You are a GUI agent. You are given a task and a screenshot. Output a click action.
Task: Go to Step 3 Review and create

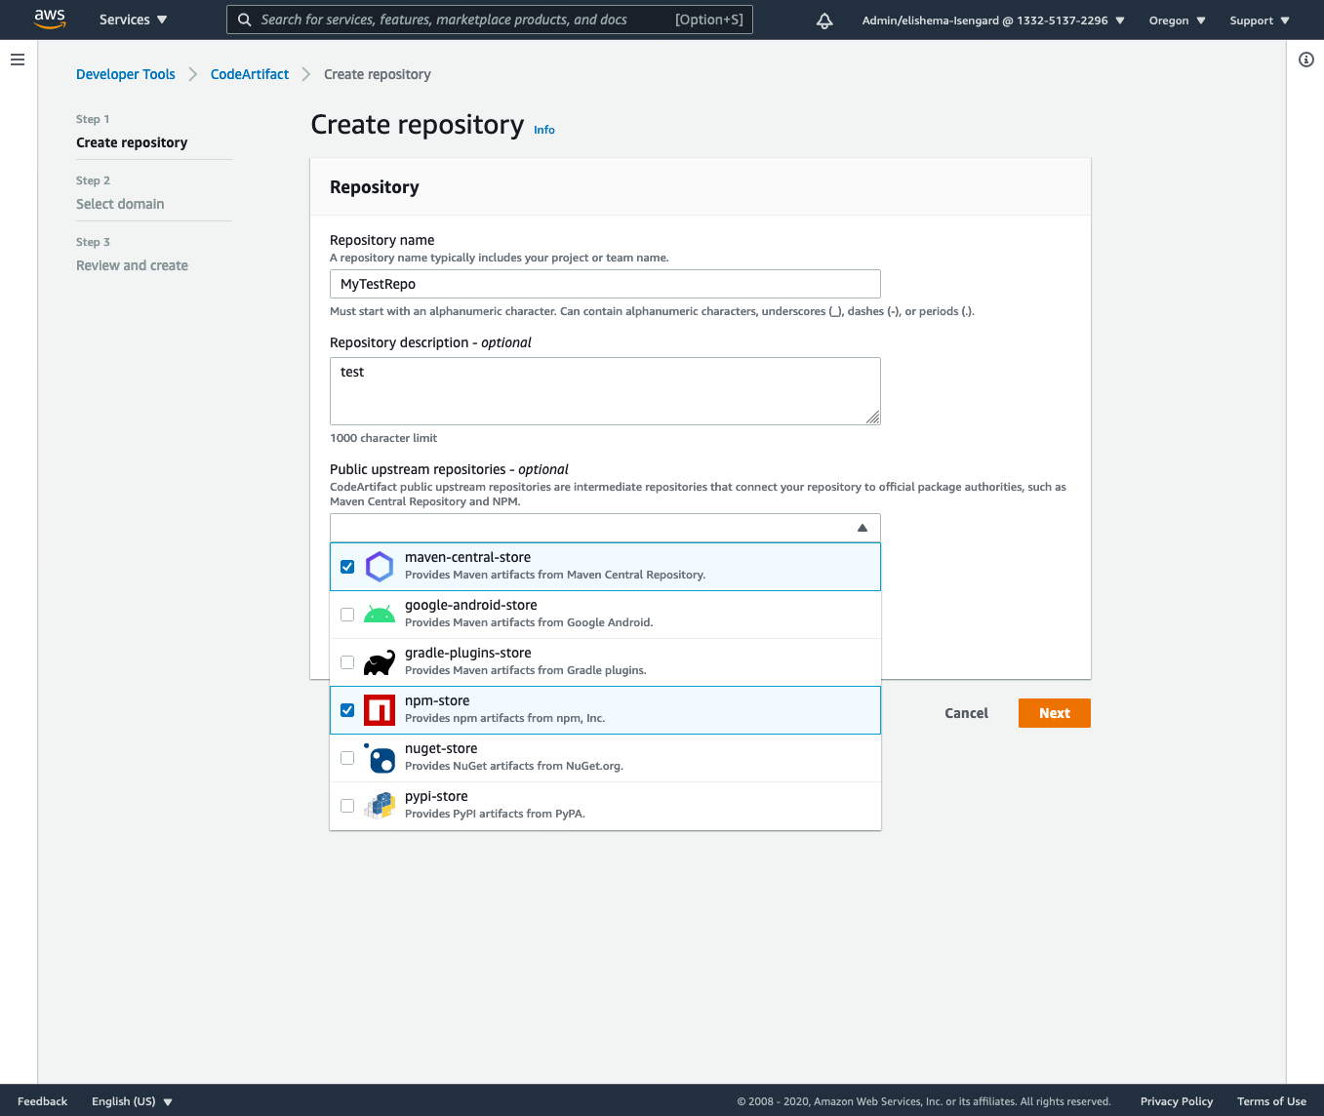(x=132, y=265)
